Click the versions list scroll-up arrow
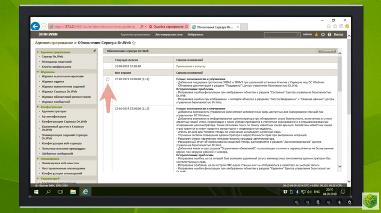 [x=340, y=53]
